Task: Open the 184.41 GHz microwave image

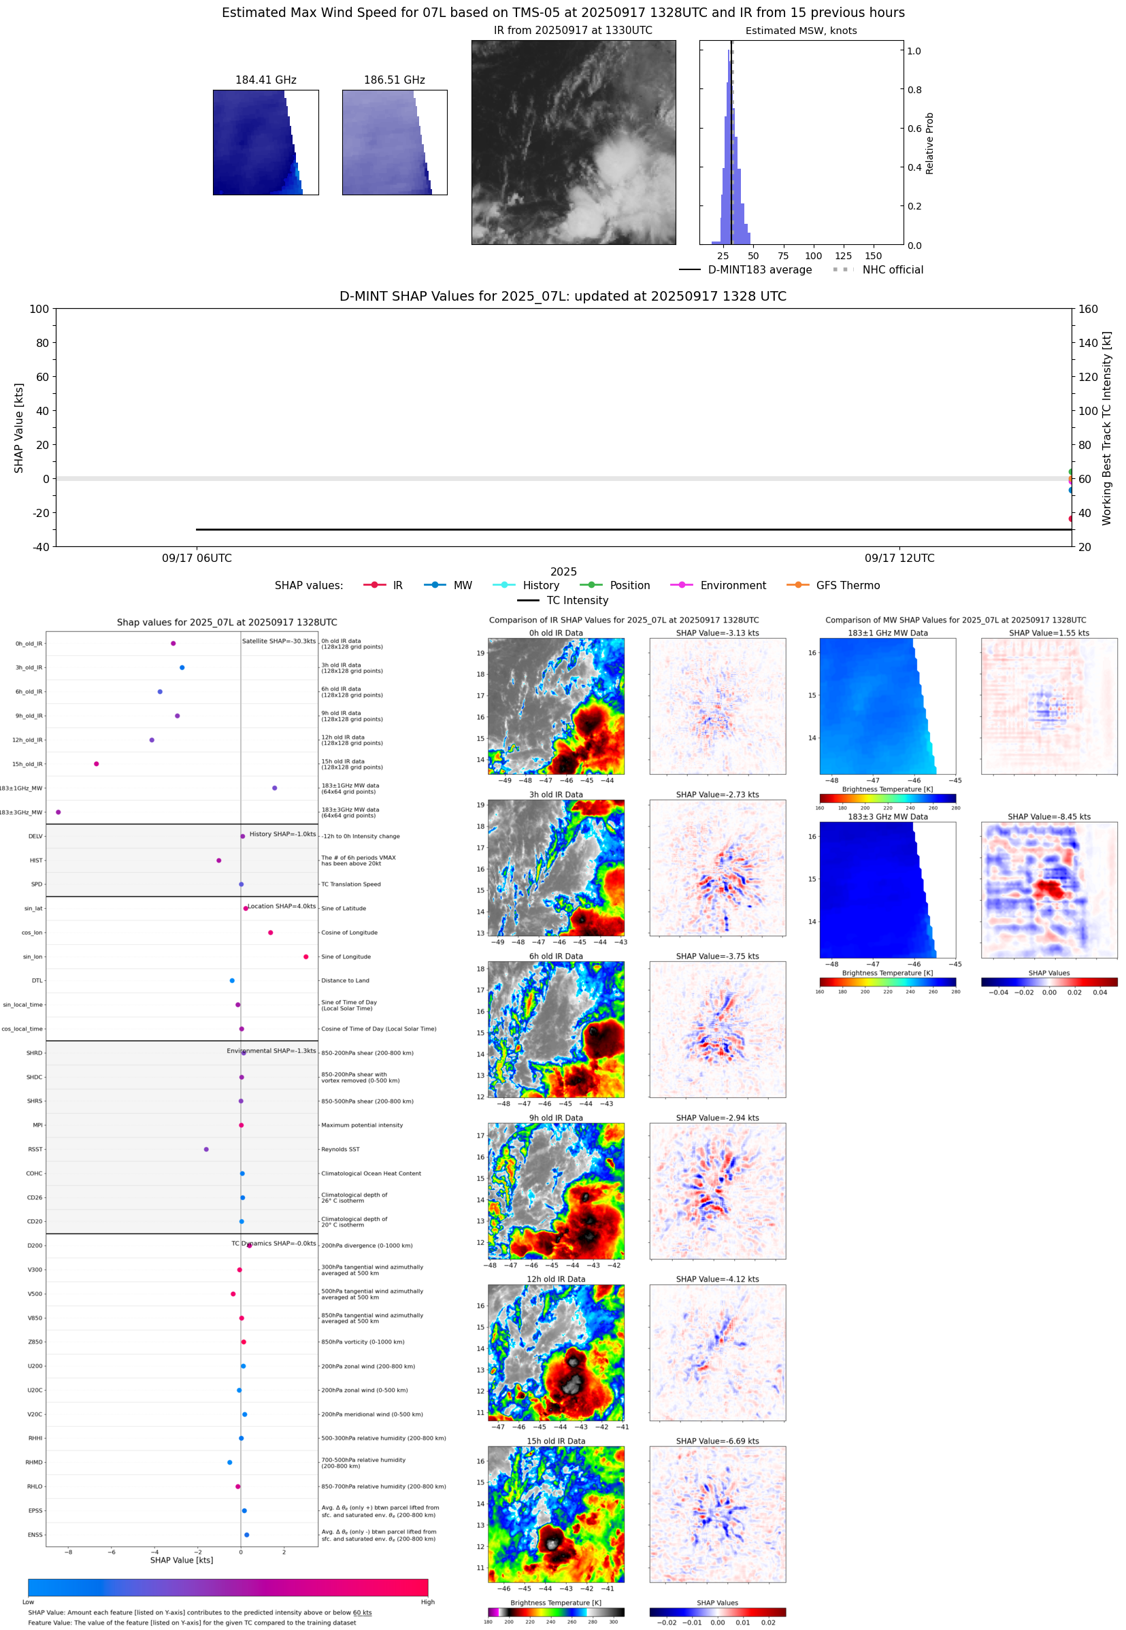Action: click(x=265, y=142)
